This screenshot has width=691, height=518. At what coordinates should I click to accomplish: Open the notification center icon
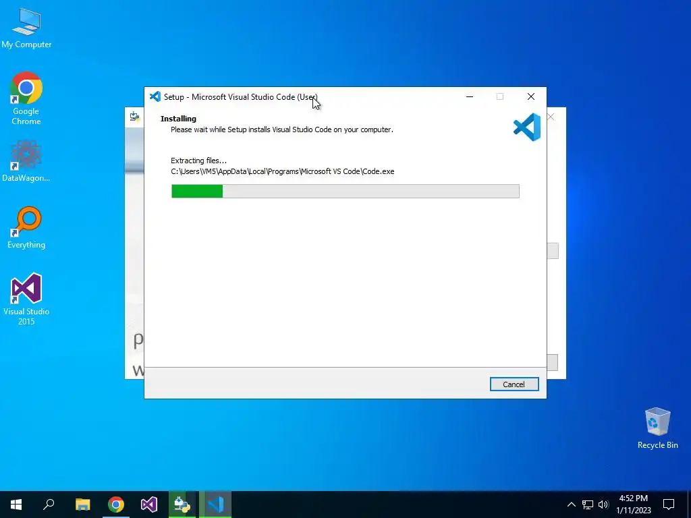tap(669, 505)
